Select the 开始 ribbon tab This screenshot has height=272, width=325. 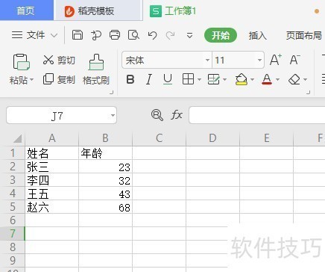pos(221,35)
